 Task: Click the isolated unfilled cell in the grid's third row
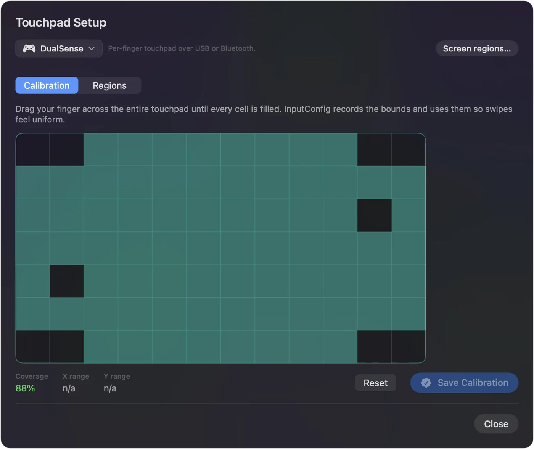tap(374, 215)
